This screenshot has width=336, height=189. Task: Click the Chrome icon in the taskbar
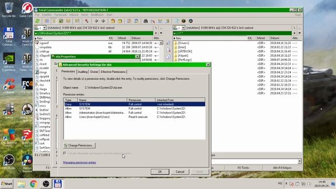click(x=34, y=184)
